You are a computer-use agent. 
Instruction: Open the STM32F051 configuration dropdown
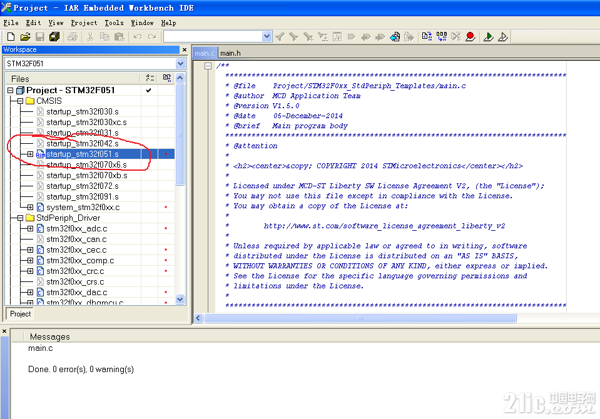(x=181, y=64)
